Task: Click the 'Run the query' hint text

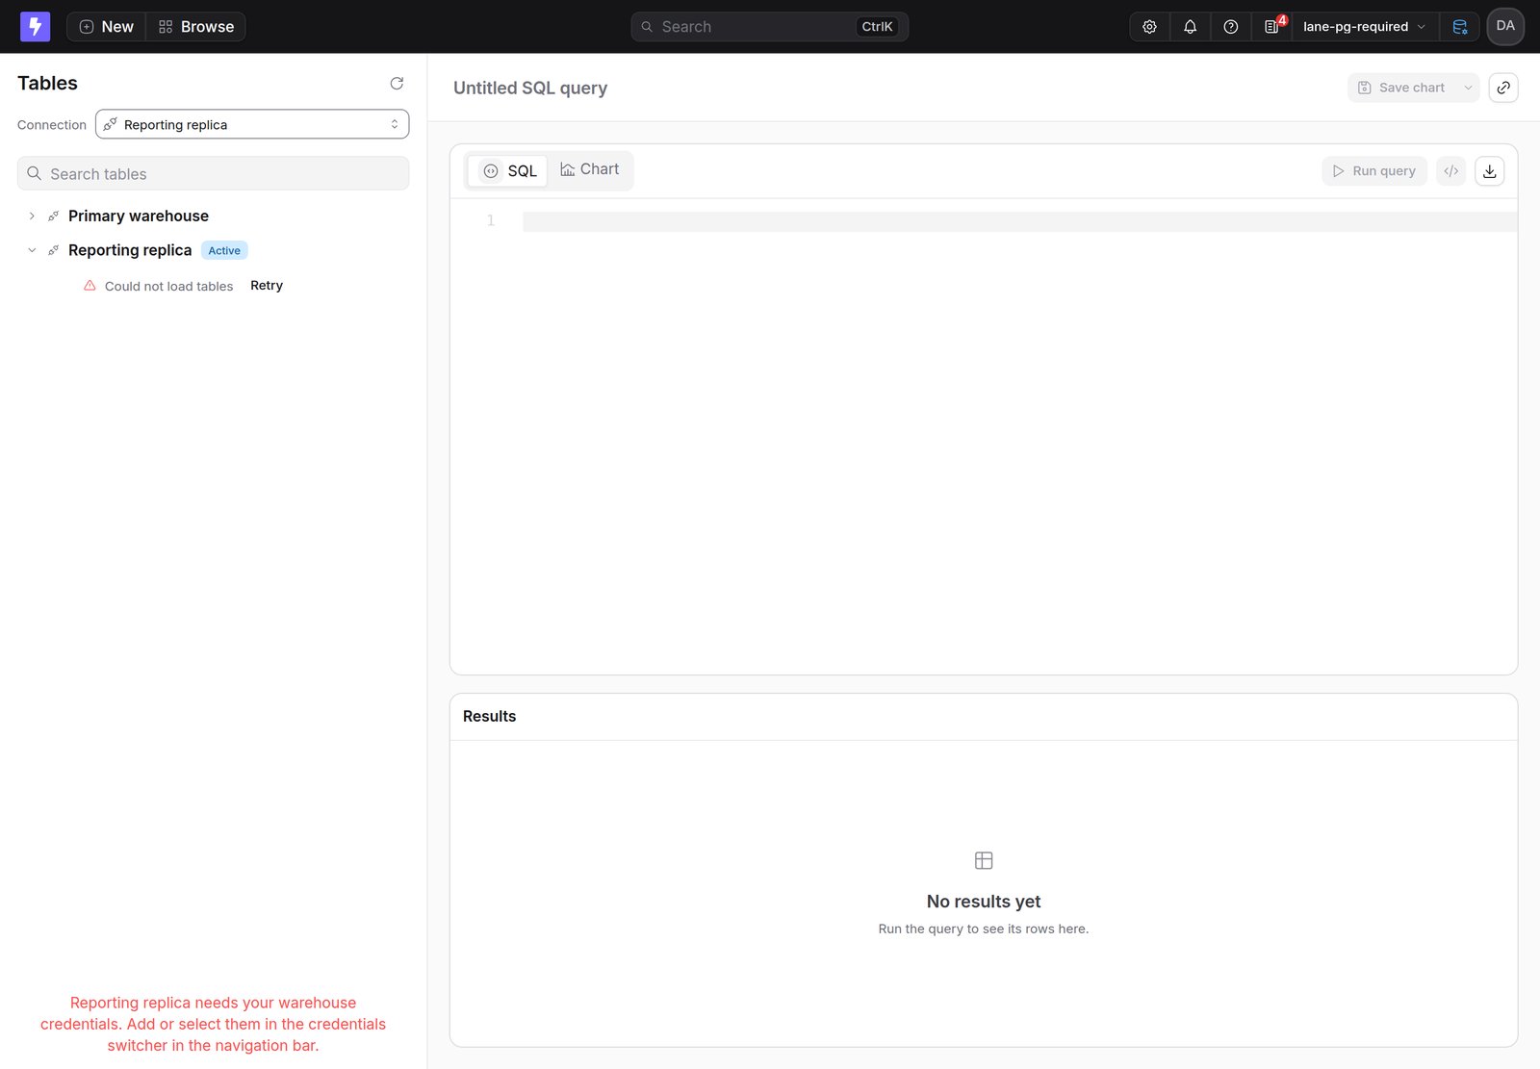Action: click(984, 929)
